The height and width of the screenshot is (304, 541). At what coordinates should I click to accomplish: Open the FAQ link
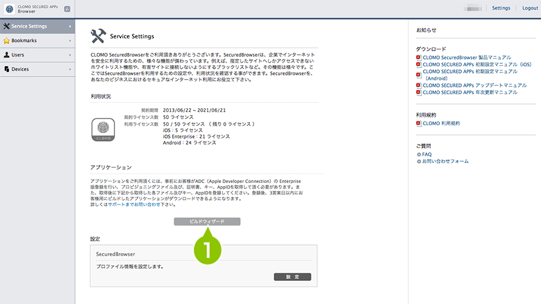click(x=427, y=155)
